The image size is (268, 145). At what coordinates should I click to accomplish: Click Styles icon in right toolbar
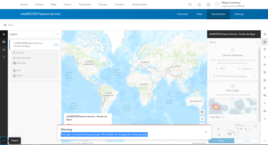265,42
